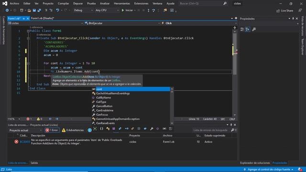The image size is (306, 172).
Task: Click the Step Into debug icon
Action: [x=148, y=11]
